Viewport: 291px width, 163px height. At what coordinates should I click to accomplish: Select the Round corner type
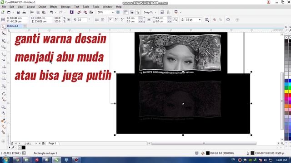[110, 19]
